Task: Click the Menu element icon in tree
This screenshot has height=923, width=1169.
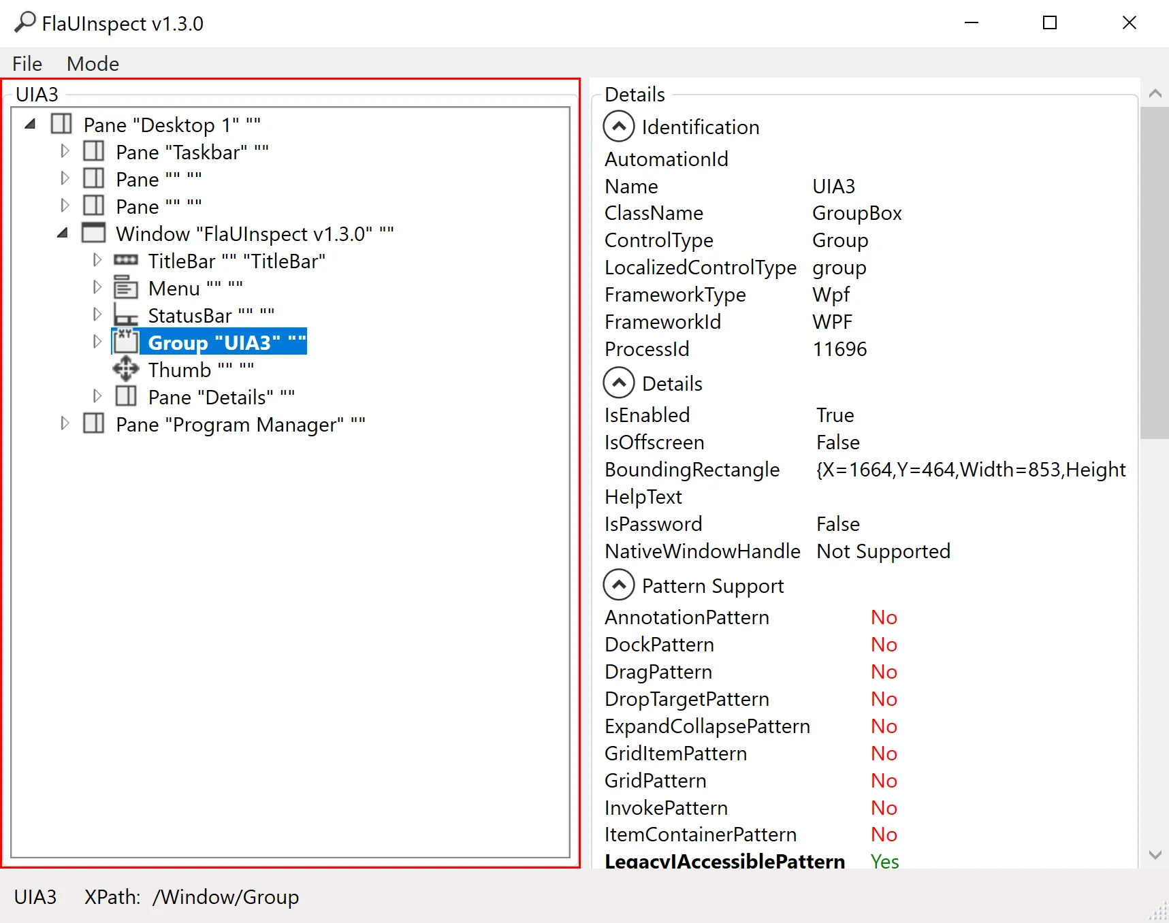Action: coord(126,287)
